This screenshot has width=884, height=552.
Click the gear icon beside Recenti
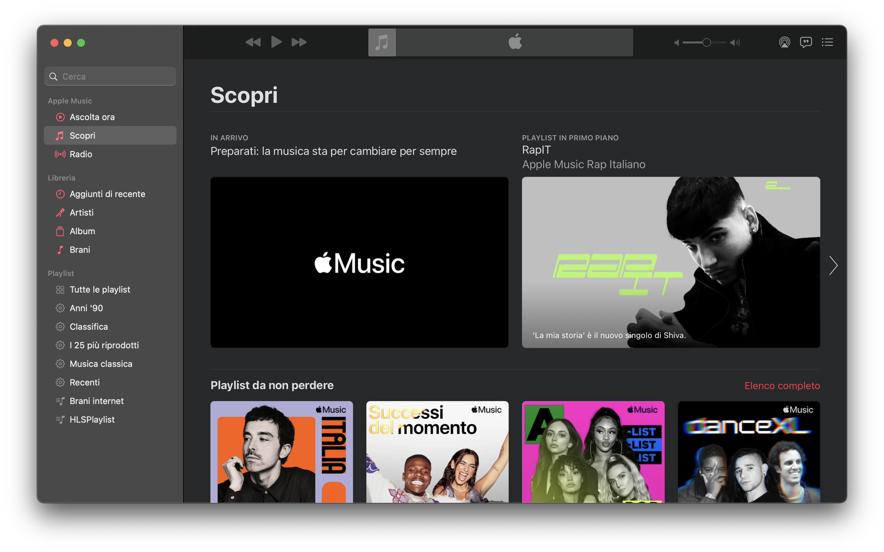point(60,382)
